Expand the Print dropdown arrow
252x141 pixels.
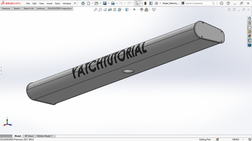pyautogui.click(x=117, y=3)
